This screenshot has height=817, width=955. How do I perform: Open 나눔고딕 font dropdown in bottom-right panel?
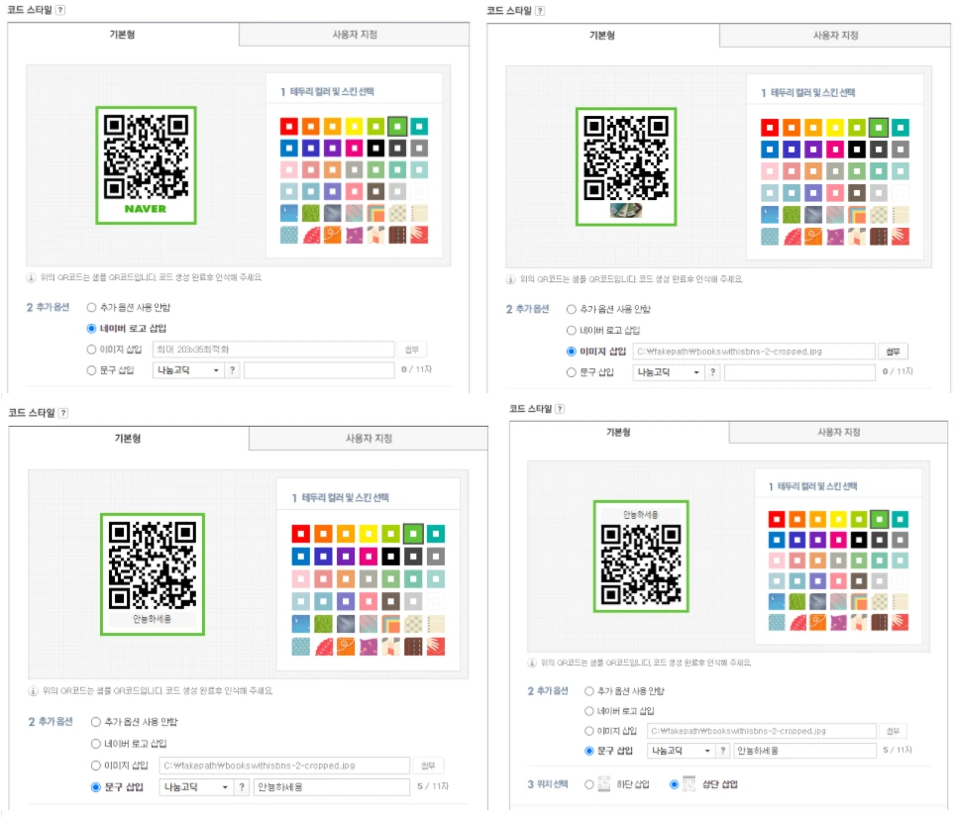pyautogui.click(x=681, y=750)
